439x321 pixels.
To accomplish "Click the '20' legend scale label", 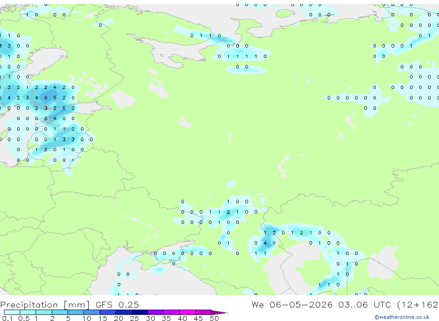I will [x=119, y=318].
